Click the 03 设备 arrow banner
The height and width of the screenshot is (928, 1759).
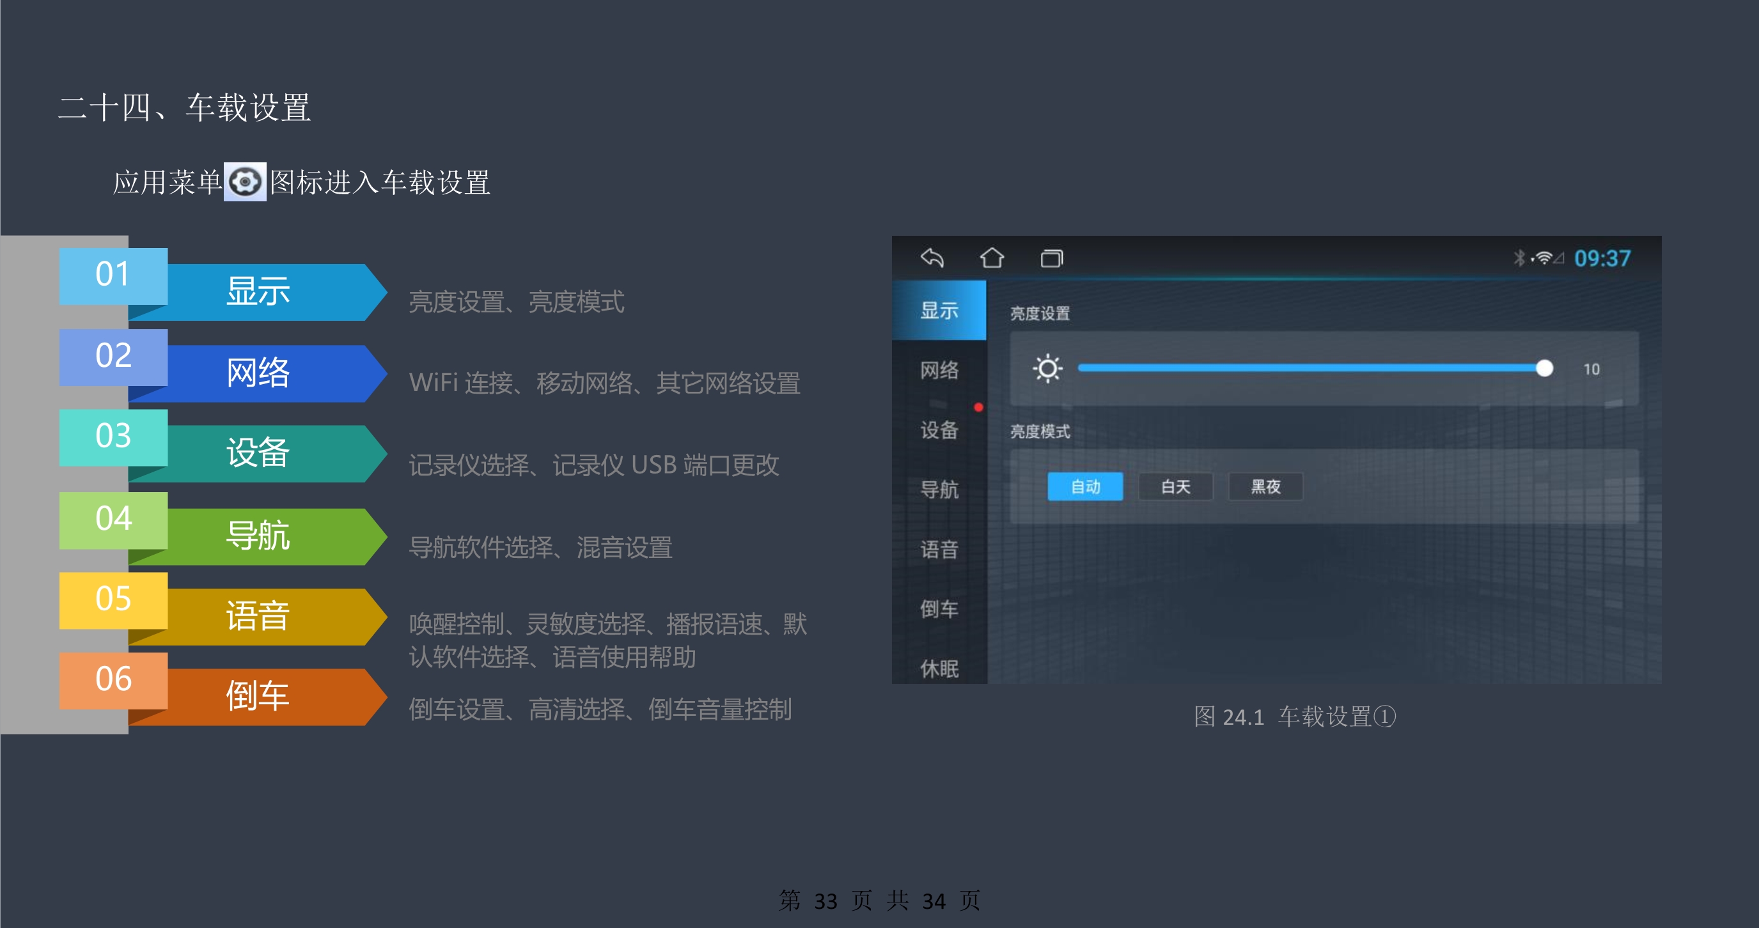point(260,452)
